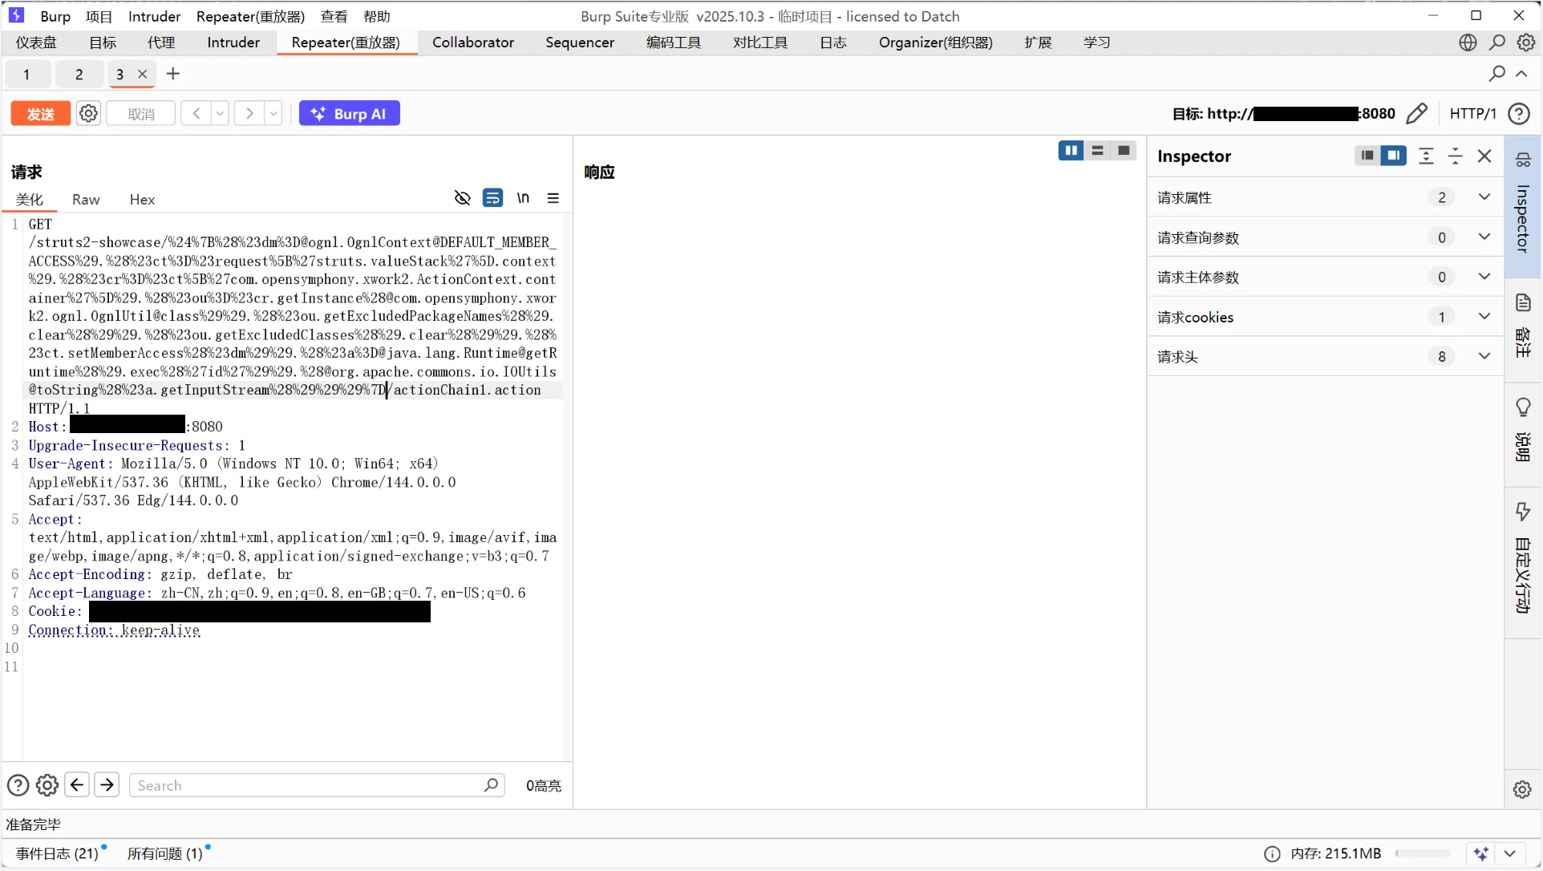Search the Repeater tabs with magnifier
Viewport: 1543px width, 871px height.
click(x=1496, y=74)
